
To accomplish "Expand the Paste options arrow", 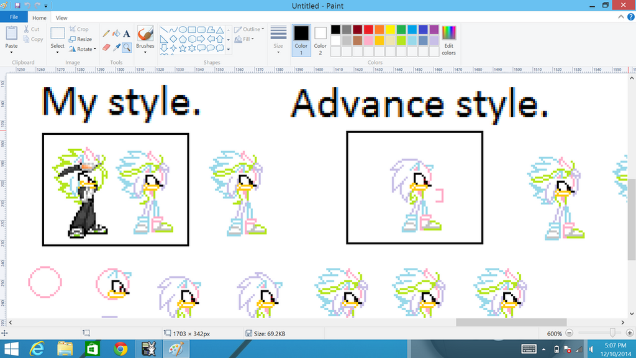I will point(11,52).
